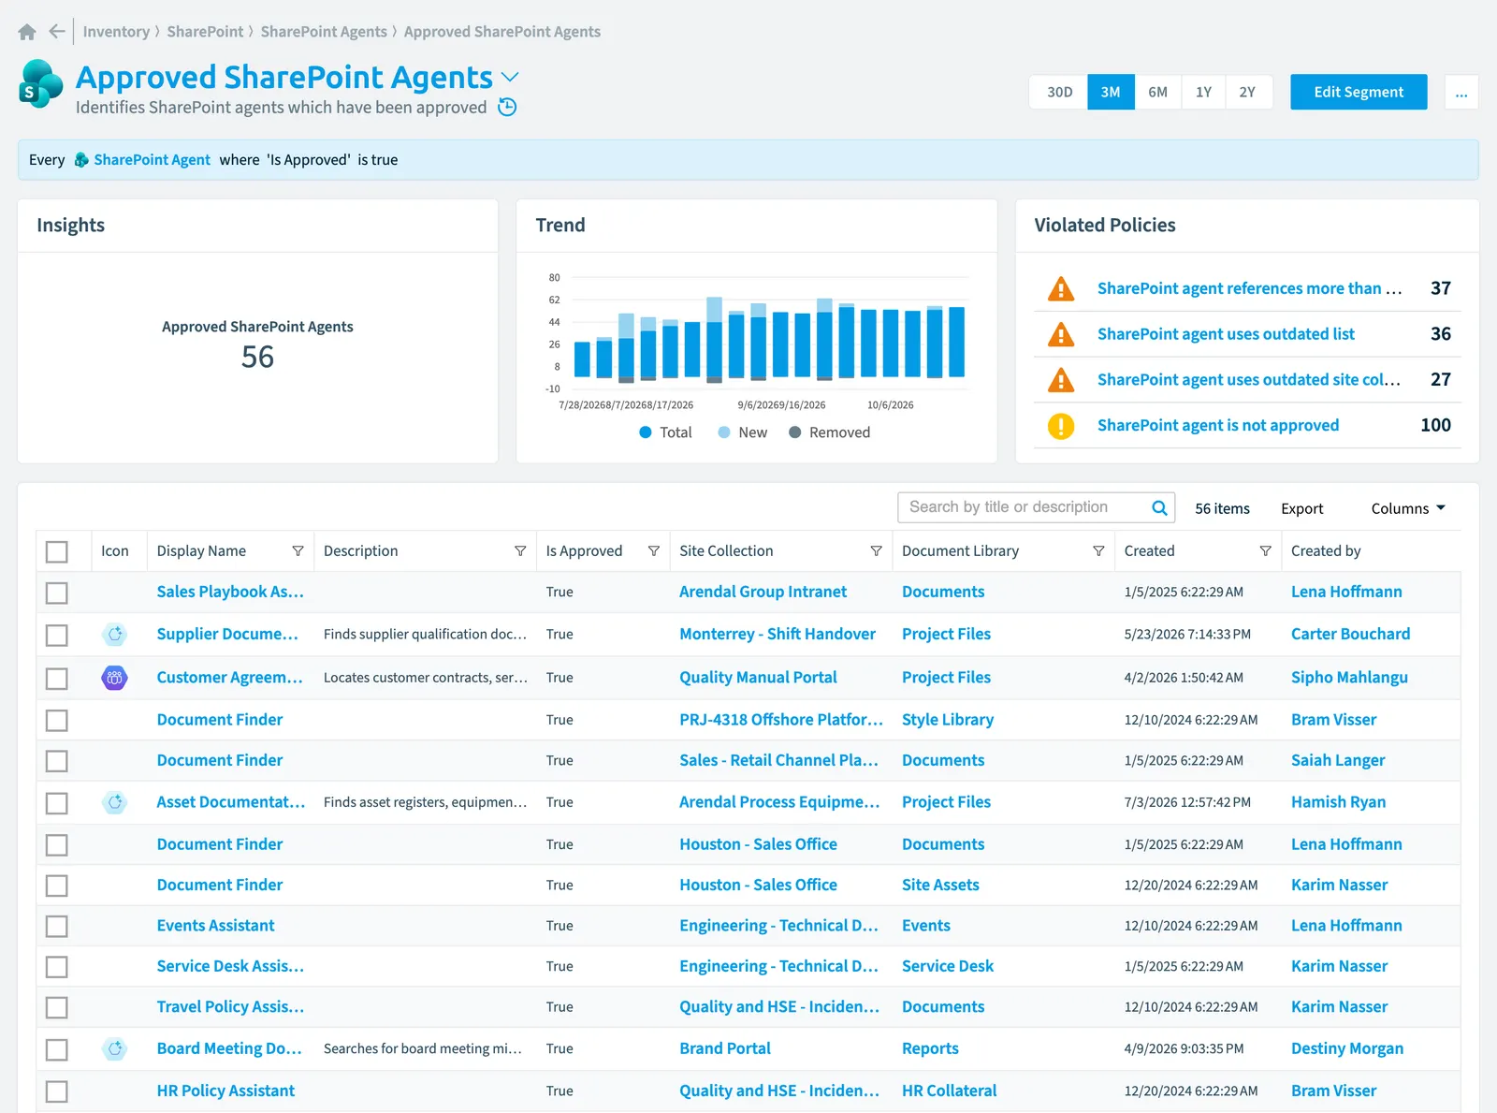Toggle the Total series in the chart legend

(665, 432)
